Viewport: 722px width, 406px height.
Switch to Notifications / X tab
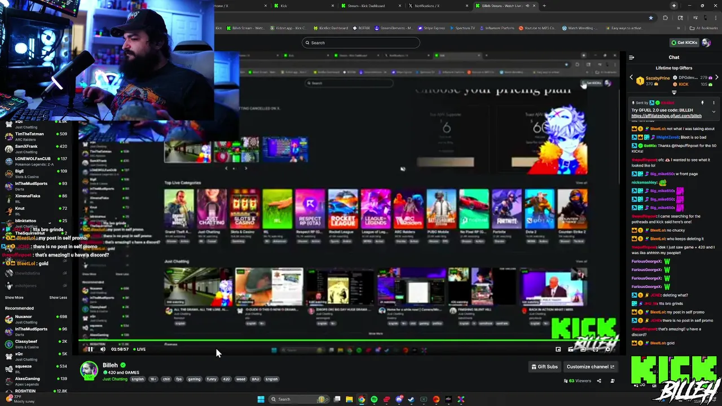439,6
